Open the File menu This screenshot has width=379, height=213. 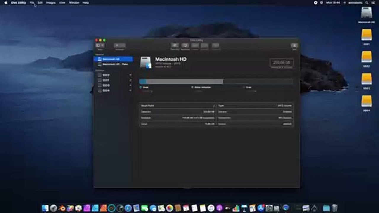pyautogui.click(x=32, y=3)
